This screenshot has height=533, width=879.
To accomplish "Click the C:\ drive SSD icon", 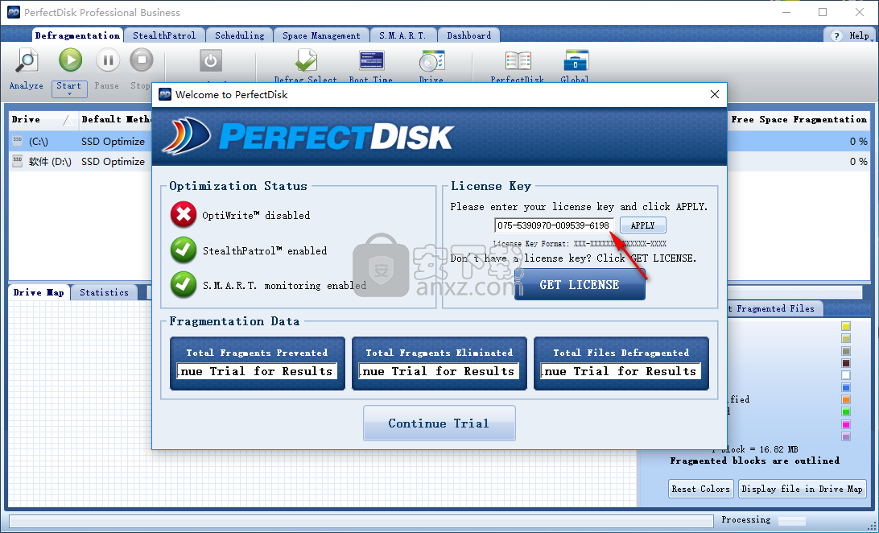I will 18,141.
